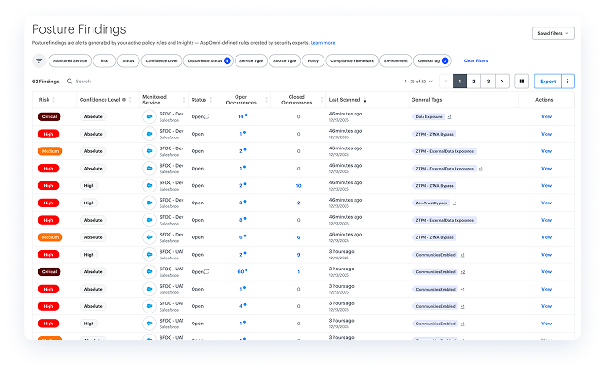Jump to page 3 of findings
Screen dimensions: 605x373
click(x=488, y=81)
